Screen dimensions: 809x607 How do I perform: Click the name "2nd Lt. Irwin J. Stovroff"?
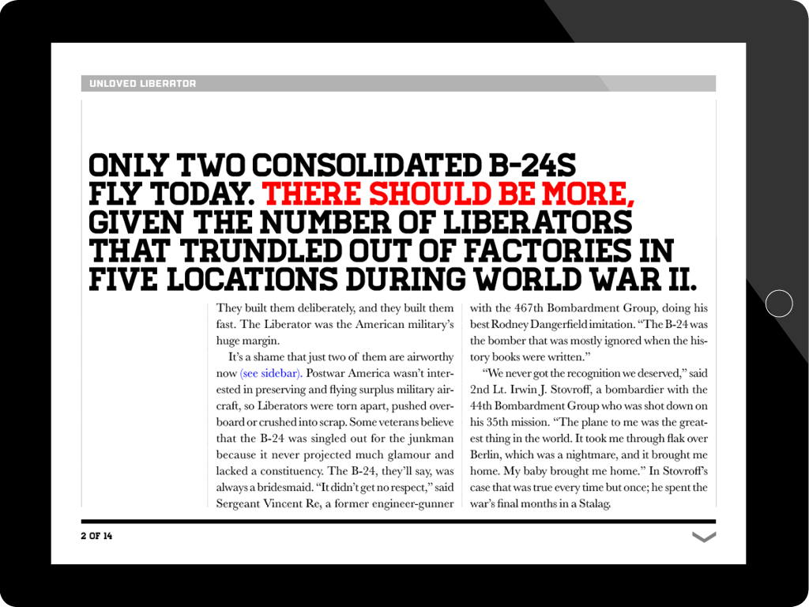530,389
